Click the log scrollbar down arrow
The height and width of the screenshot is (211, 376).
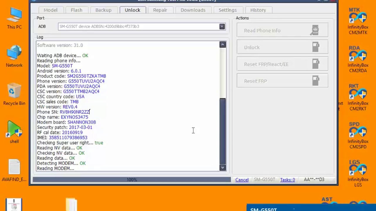(223, 168)
